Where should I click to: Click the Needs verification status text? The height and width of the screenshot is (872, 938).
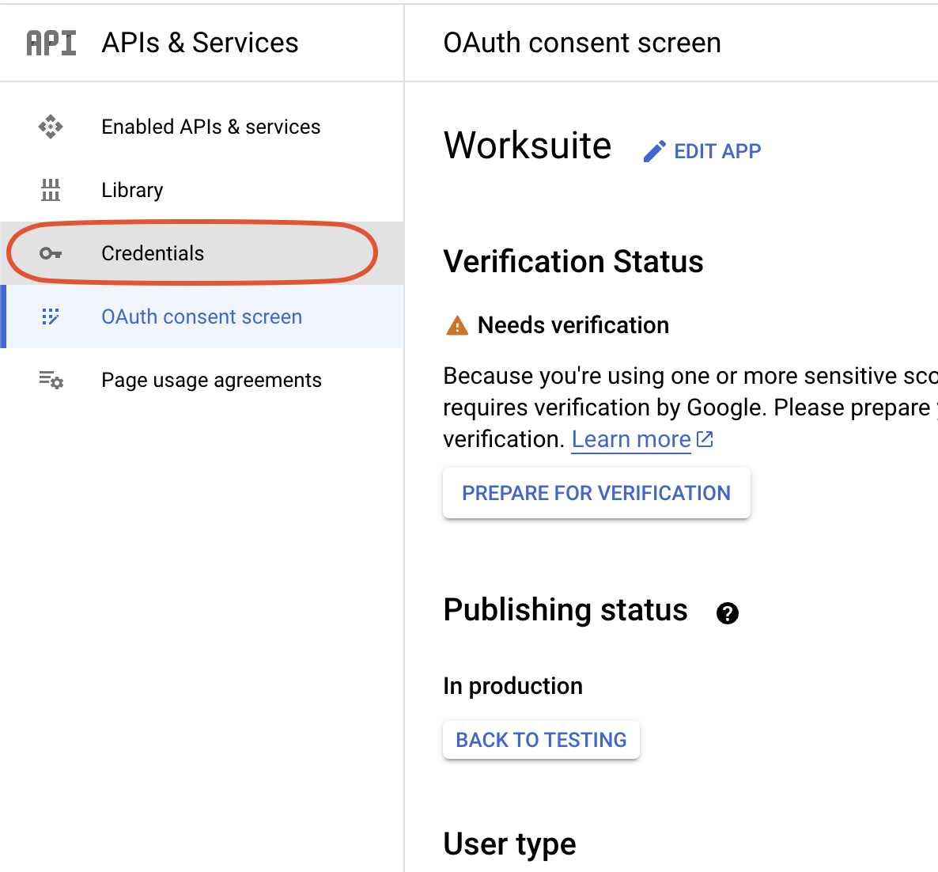click(x=573, y=325)
